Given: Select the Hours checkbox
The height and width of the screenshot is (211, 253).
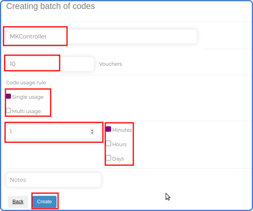Looking at the screenshot, I should pyautogui.click(x=108, y=143).
